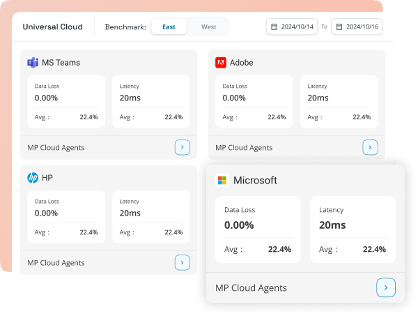Click calendar icon beside 2024/10/16
Viewport: 418px width, 316px height.
coord(339,27)
